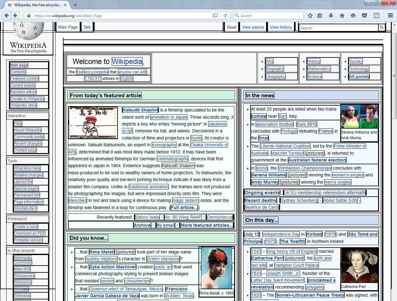Open Donate to Wikipedia link

click(x=27, y=99)
